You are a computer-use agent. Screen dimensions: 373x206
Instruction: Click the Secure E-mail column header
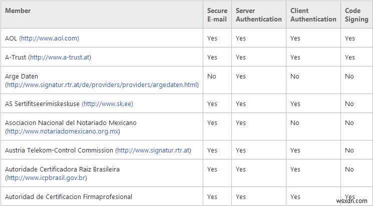(217, 14)
